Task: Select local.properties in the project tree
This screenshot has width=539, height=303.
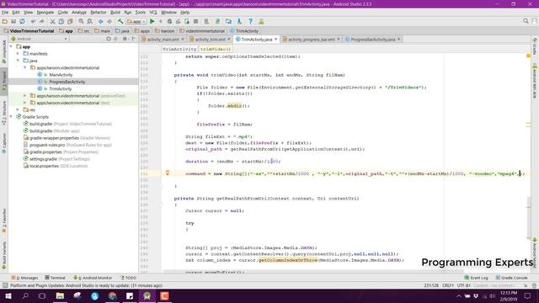Action: [x=44, y=166]
